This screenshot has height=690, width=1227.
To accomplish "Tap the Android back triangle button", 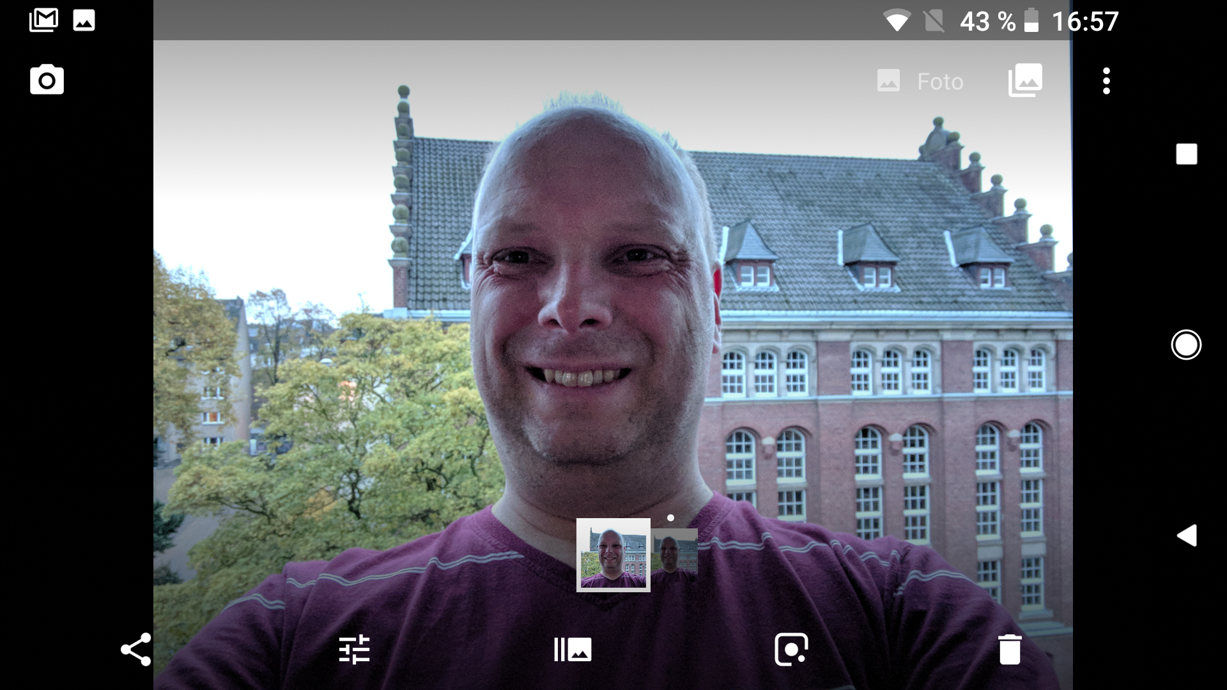I will pos(1187,535).
